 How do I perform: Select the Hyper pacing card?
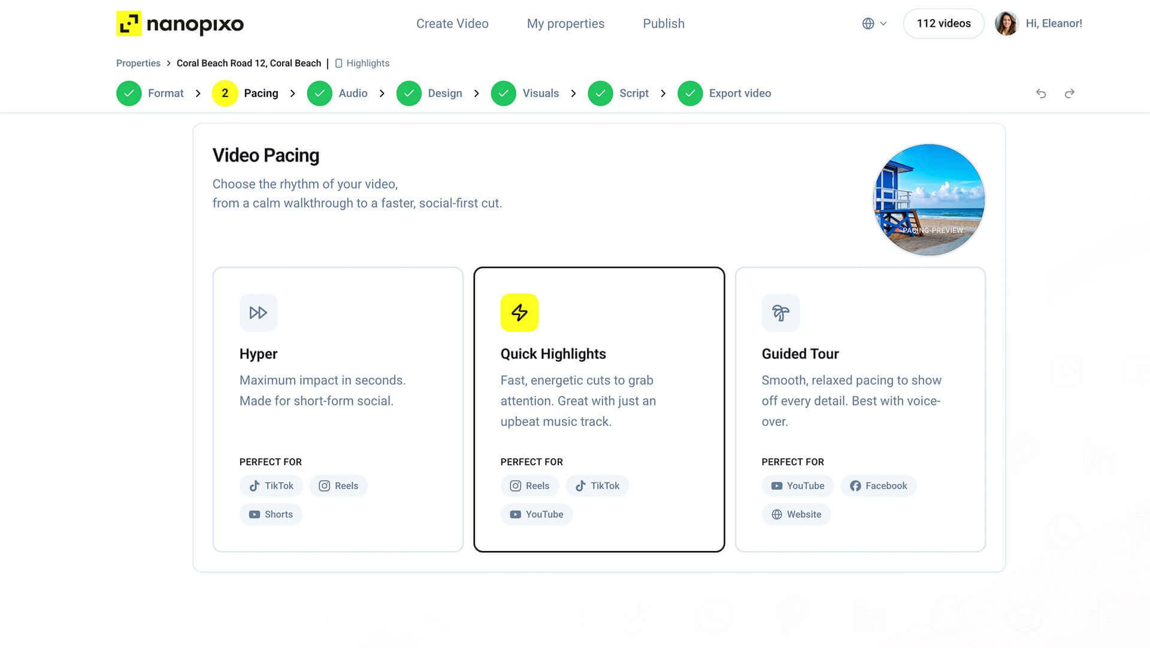[338, 410]
